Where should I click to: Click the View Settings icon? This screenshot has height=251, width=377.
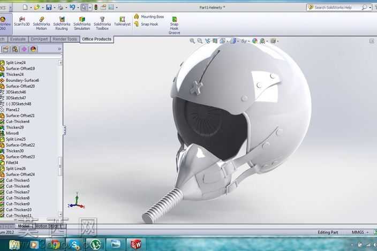tap(273, 41)
